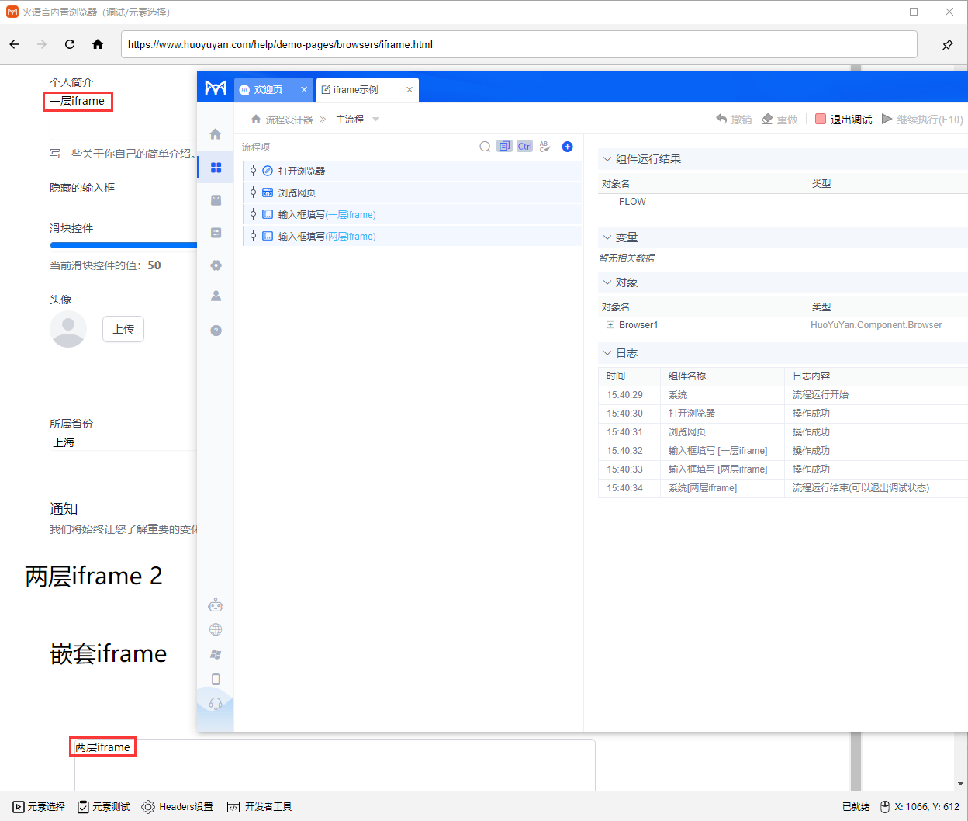Screen dimensions: 968x821
Task: Go to browser home page
Action: [x=98, y=44]
